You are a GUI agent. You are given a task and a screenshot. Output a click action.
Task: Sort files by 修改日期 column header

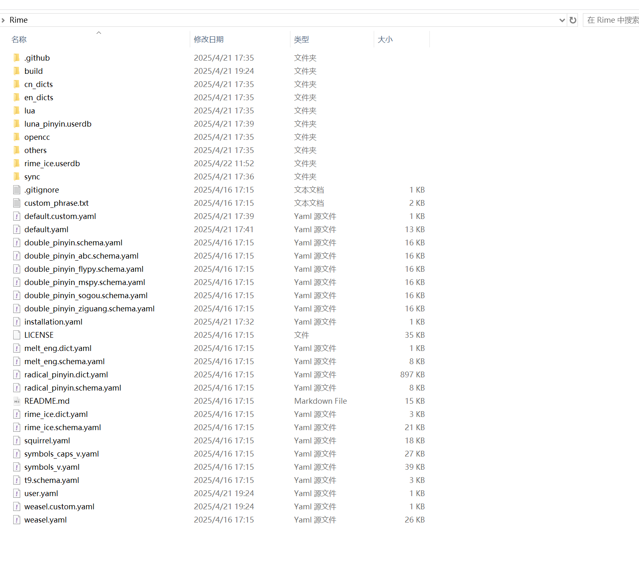point(209,39)
